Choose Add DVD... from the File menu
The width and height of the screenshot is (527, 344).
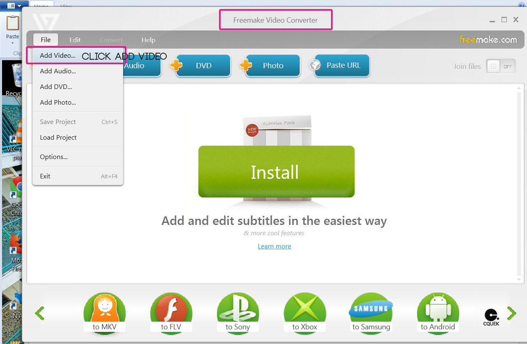pos(78,87)
